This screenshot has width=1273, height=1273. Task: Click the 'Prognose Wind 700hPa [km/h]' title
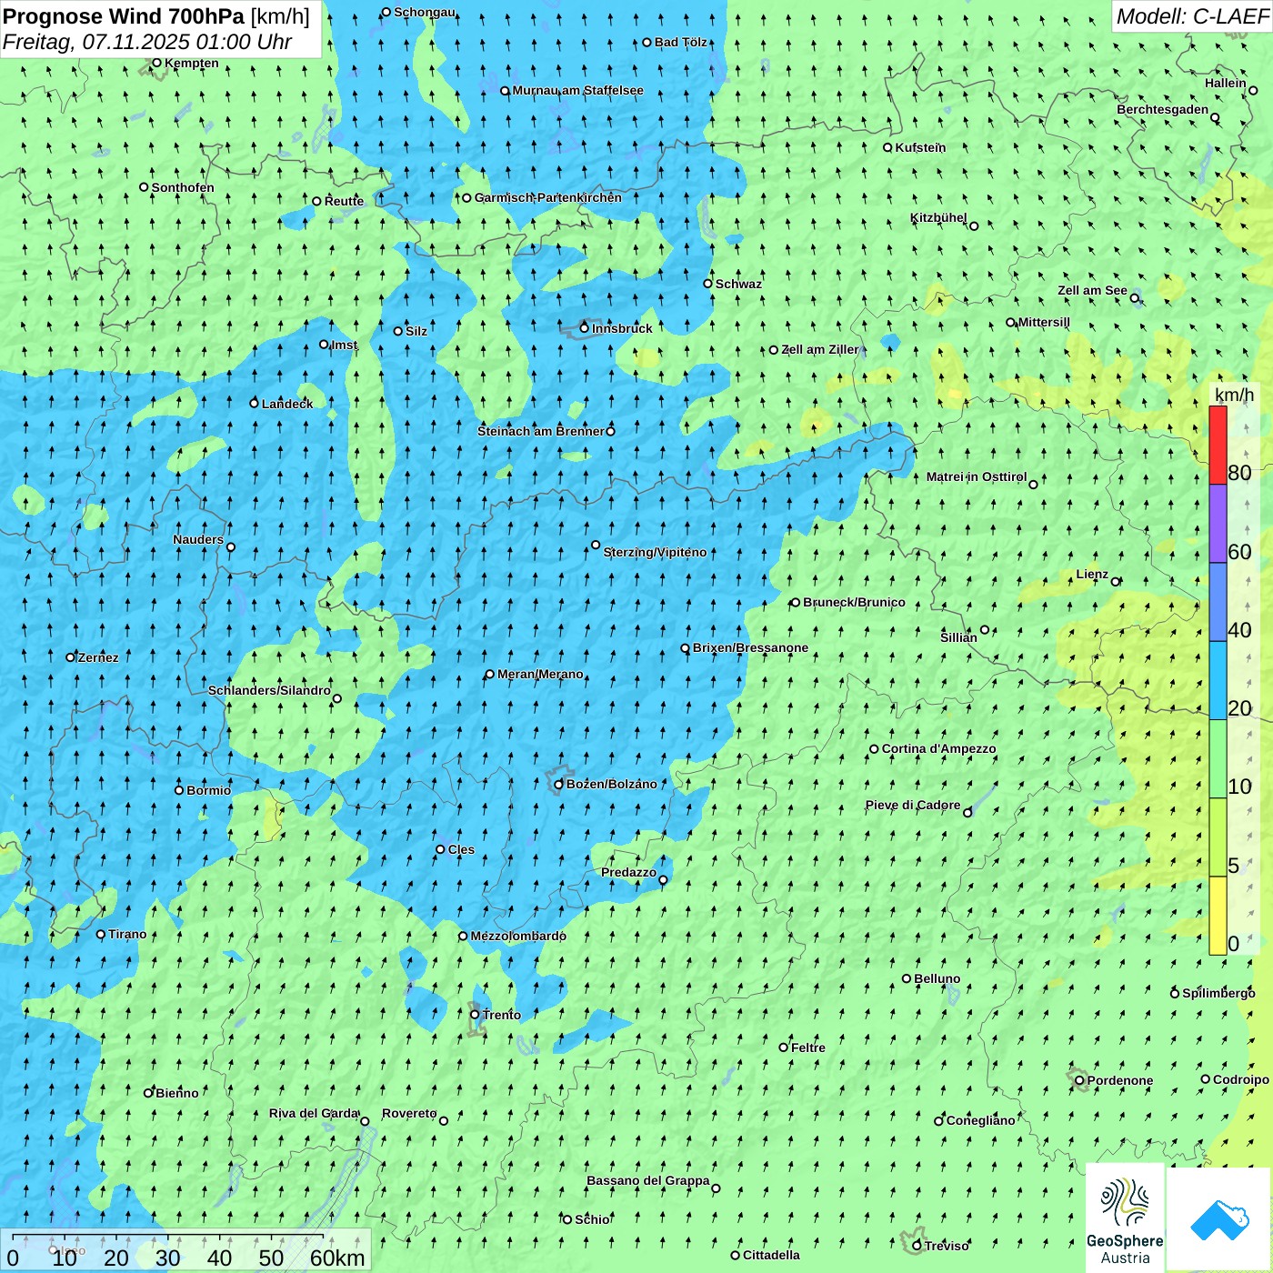click(x=156, y=15)
